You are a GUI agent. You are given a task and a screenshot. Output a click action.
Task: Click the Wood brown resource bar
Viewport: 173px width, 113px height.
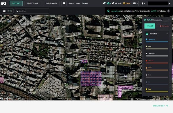pyautogui.click(x=157, y=70)
